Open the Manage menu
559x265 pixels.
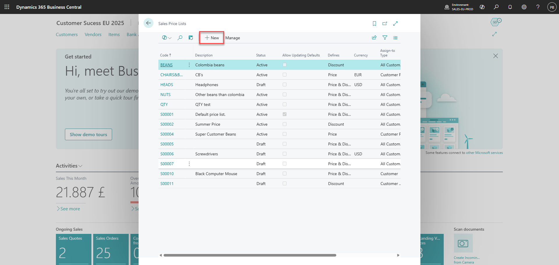233,38
